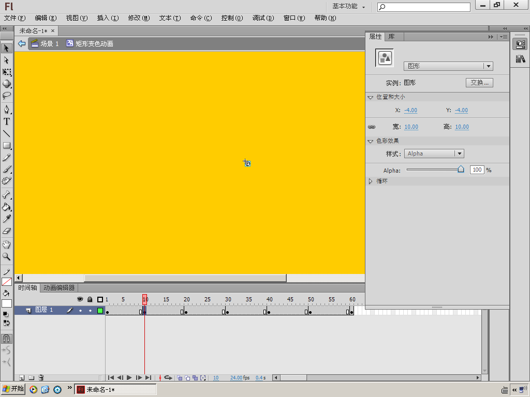This screenshot has width=530, height=397.
Task: Select the Lasso tool
Action: tap(7, 96)
